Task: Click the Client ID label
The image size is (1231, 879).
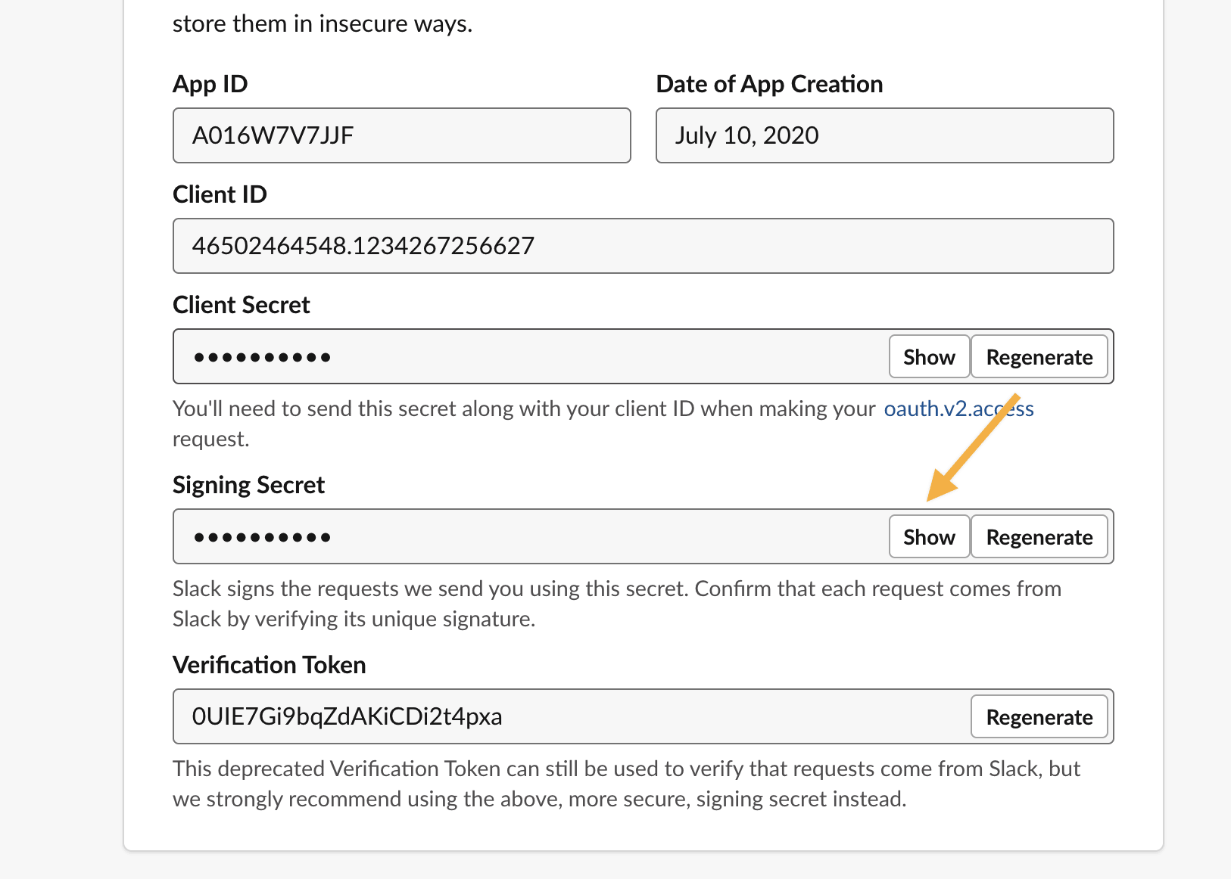Action: coord(220,194)
